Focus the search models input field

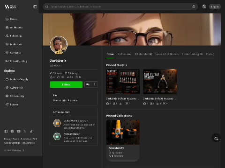120,7
